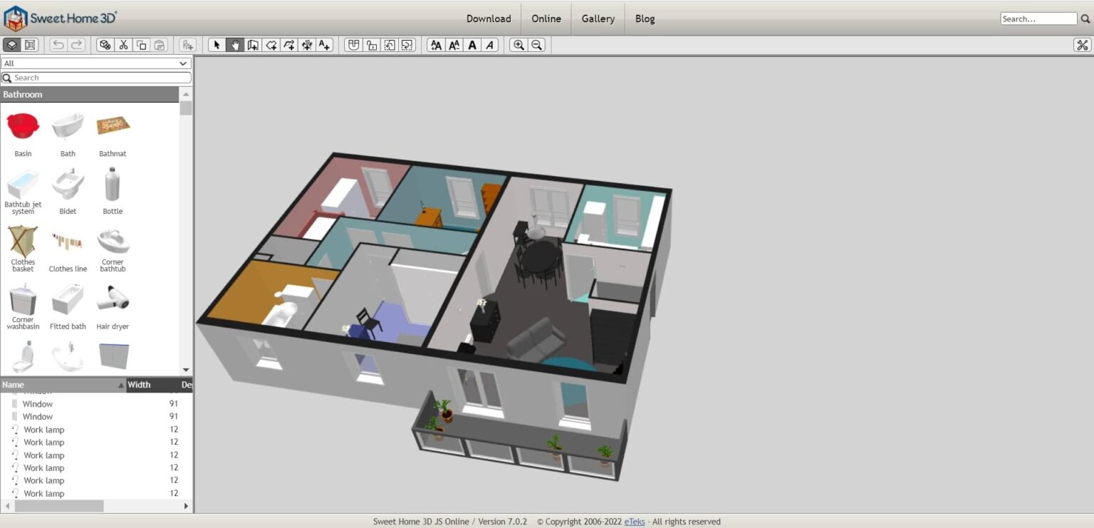Select the Pan tool
Screen dimensions: 1094x528
click(235, 44)
